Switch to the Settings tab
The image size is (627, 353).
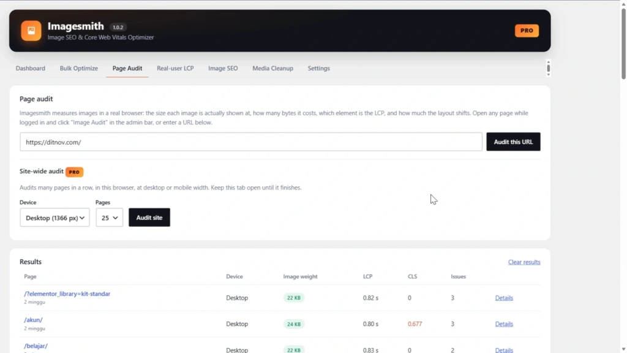coord(318,68)
